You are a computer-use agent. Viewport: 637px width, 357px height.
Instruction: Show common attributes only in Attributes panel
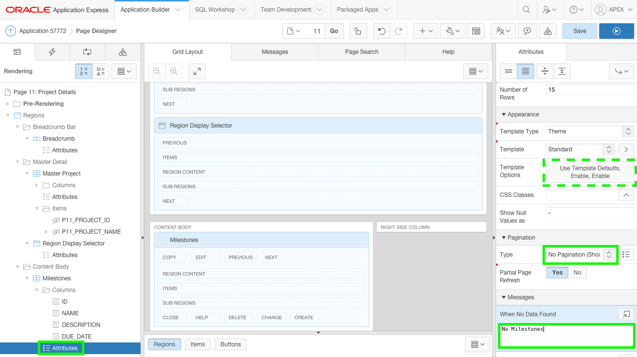pyautogui.click(x=508, y=71)
